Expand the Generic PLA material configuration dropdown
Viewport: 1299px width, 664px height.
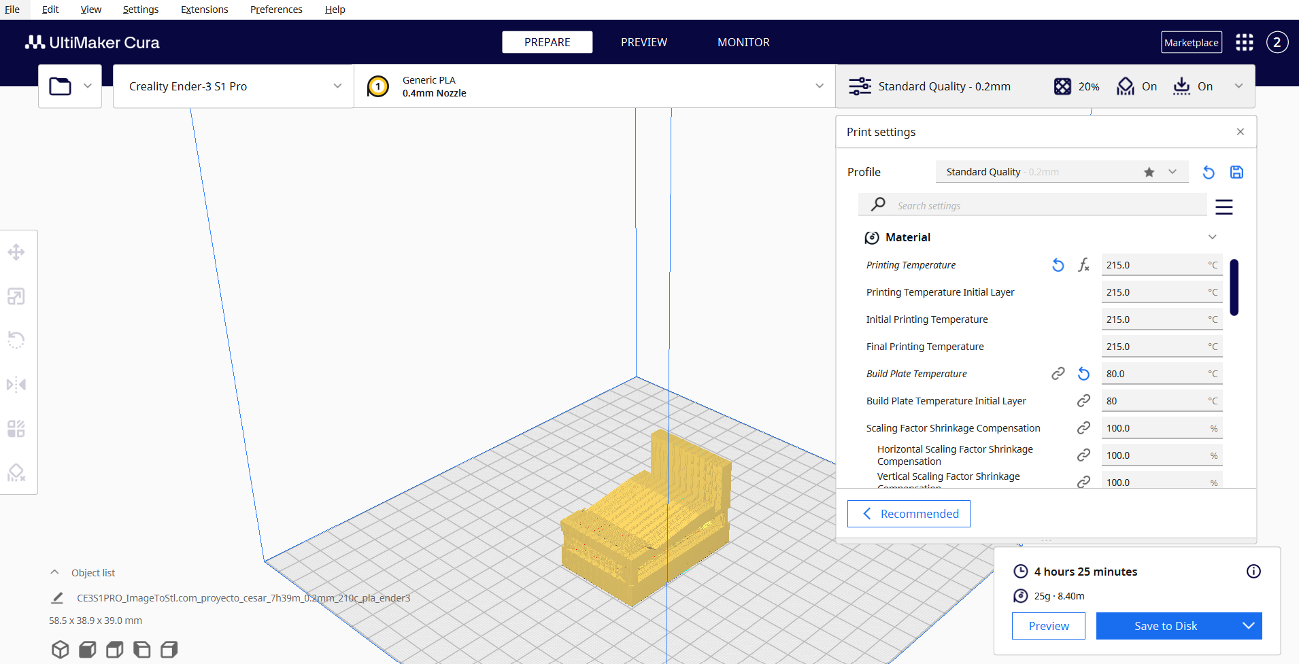click(594, 86)
